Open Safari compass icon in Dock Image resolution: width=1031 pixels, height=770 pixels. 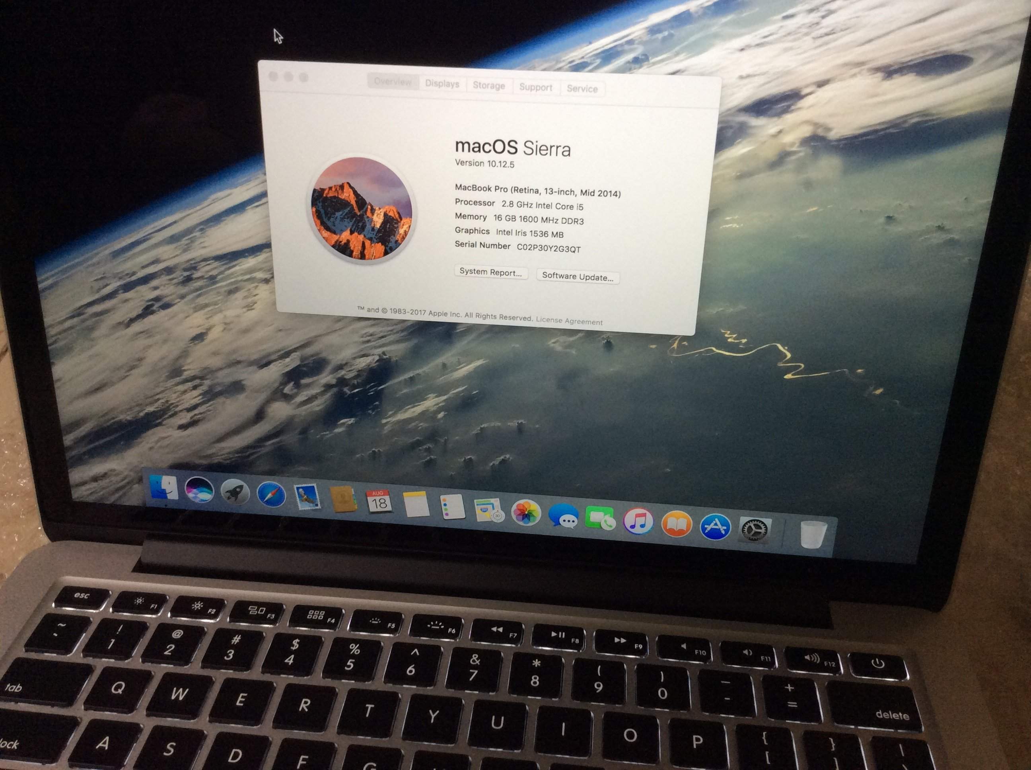point(271,494)
